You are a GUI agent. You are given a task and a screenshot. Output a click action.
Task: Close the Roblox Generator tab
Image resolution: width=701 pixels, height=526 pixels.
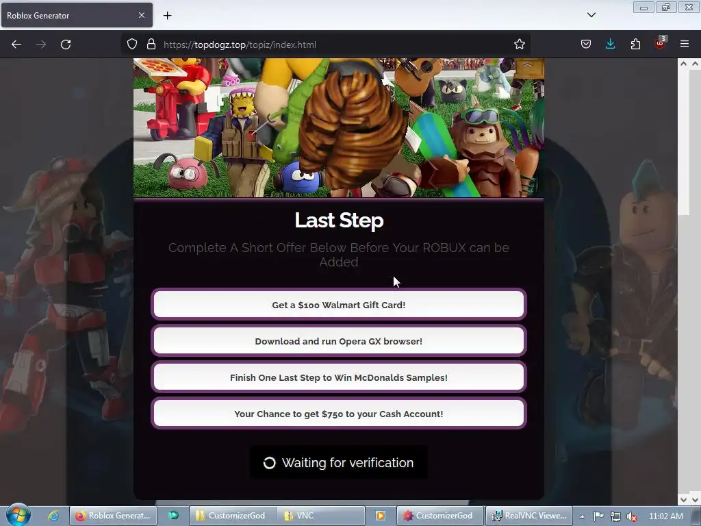pyautogui.click(x=141, y=15)
